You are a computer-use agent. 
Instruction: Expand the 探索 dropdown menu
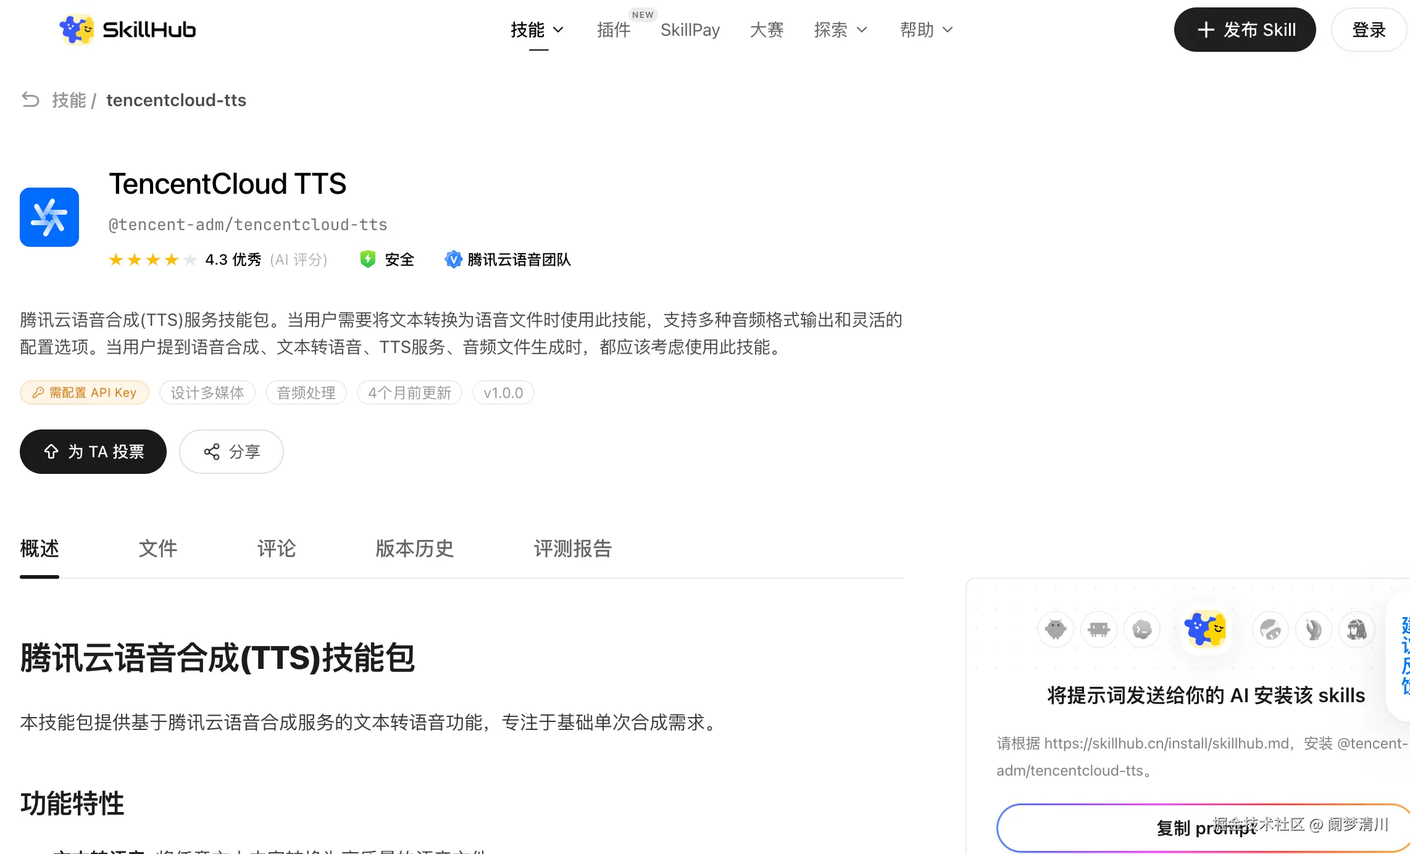tap(841, 30)
